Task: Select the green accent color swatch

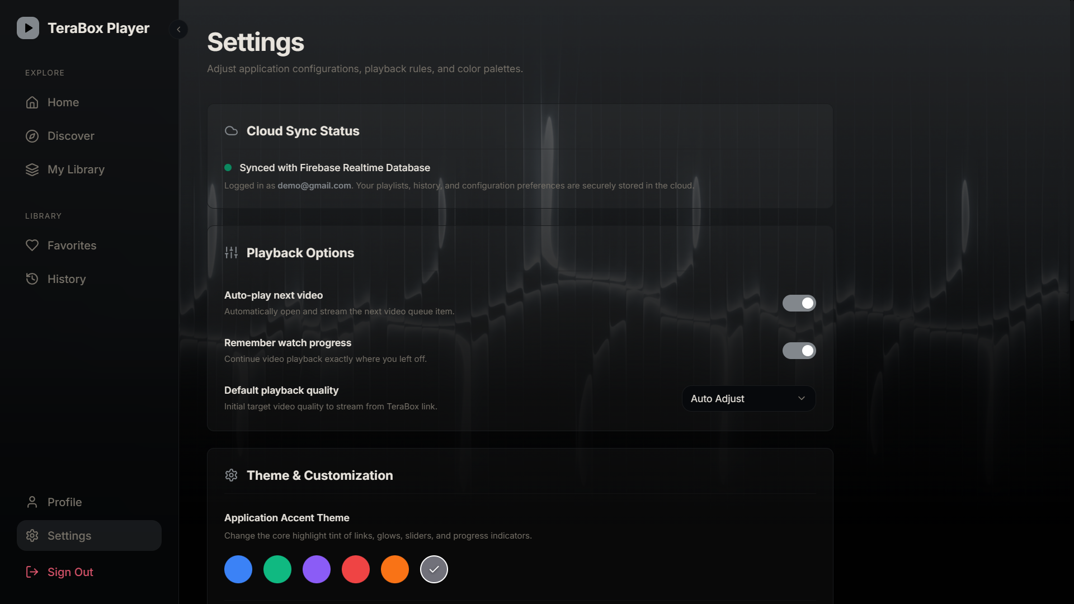Action: click(x=277, y=569)
